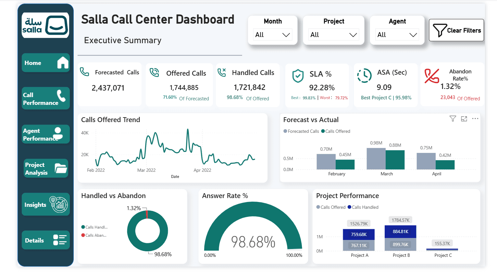Open the Home page via house icon

point(63,63)
